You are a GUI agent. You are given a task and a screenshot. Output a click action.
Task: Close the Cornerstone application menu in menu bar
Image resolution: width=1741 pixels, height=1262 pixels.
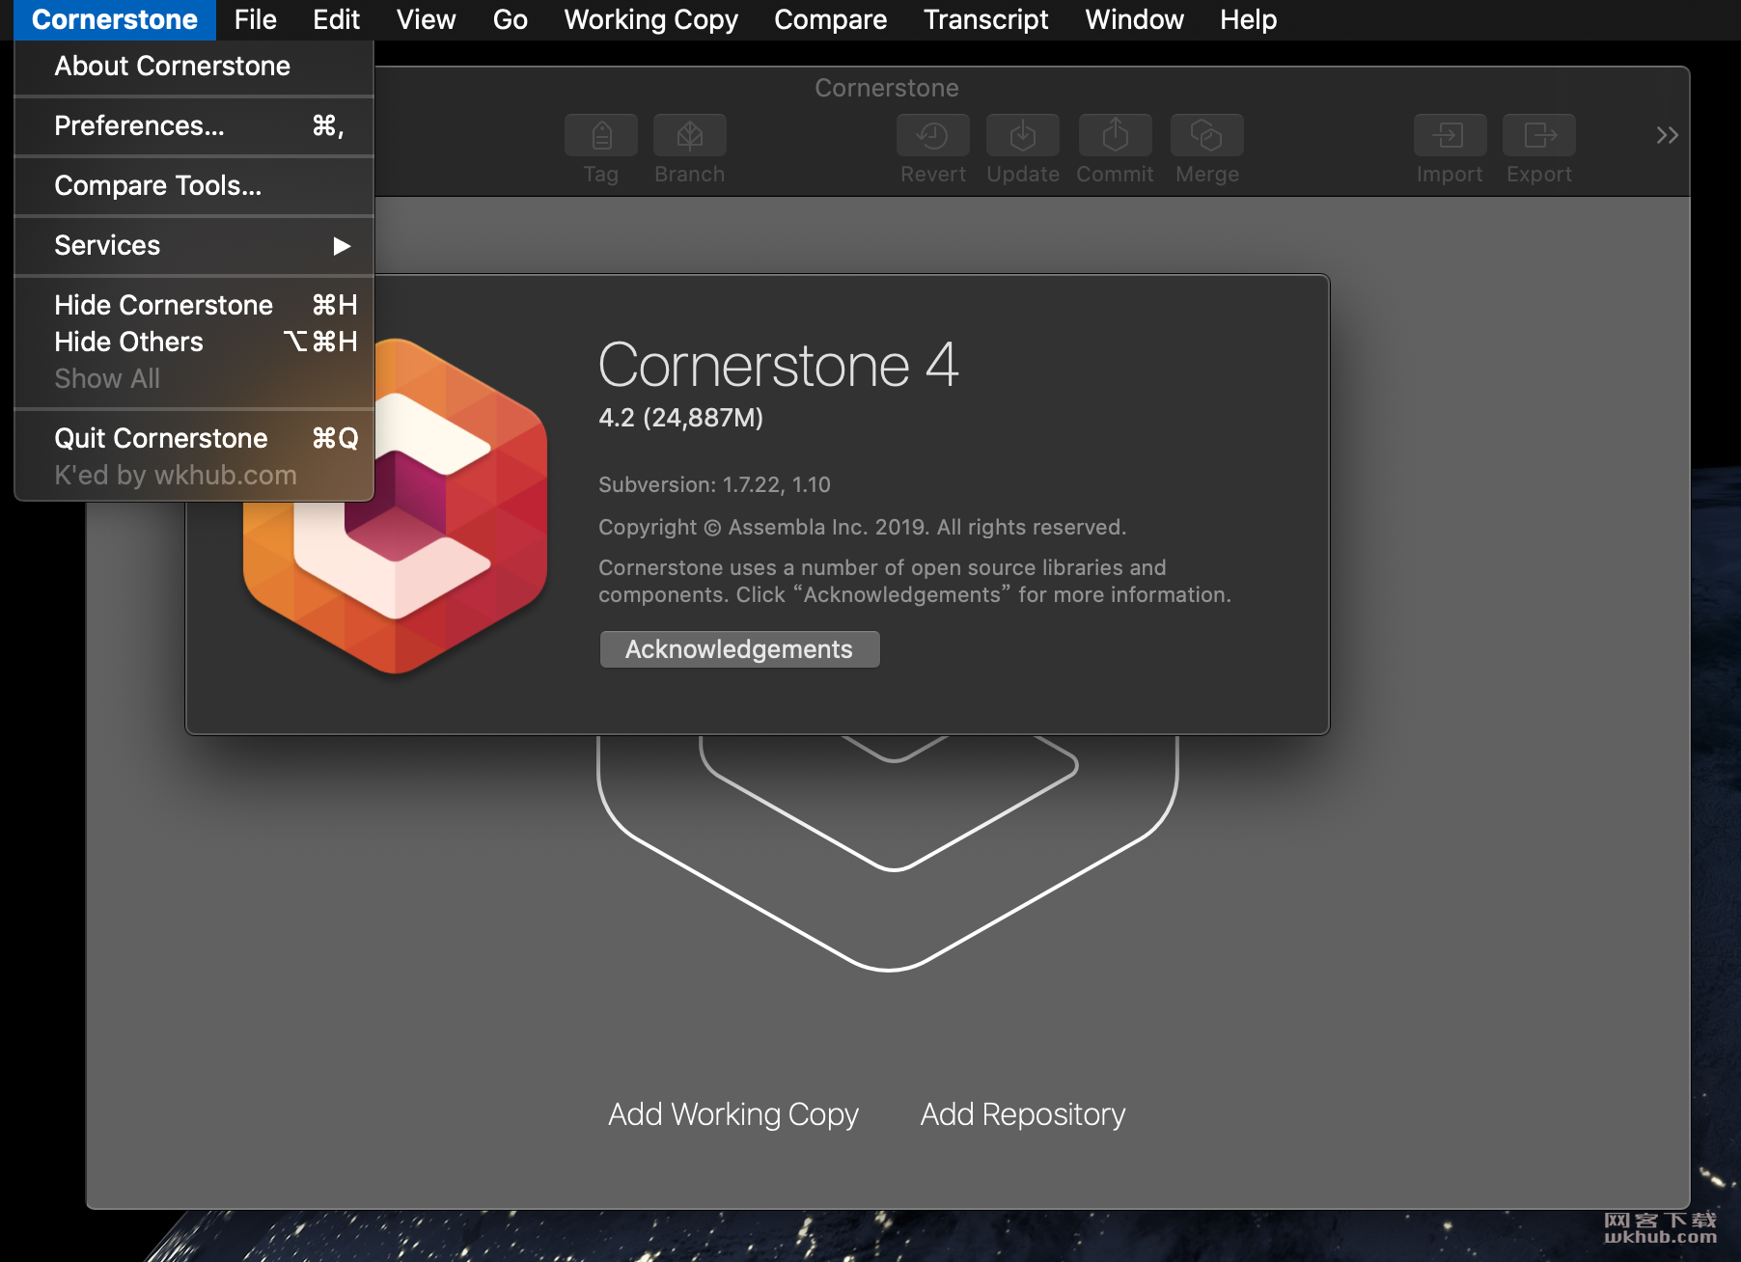click(114, 19)
